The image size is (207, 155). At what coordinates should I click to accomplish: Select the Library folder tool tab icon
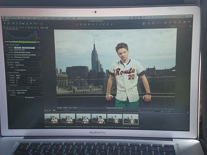5,27
